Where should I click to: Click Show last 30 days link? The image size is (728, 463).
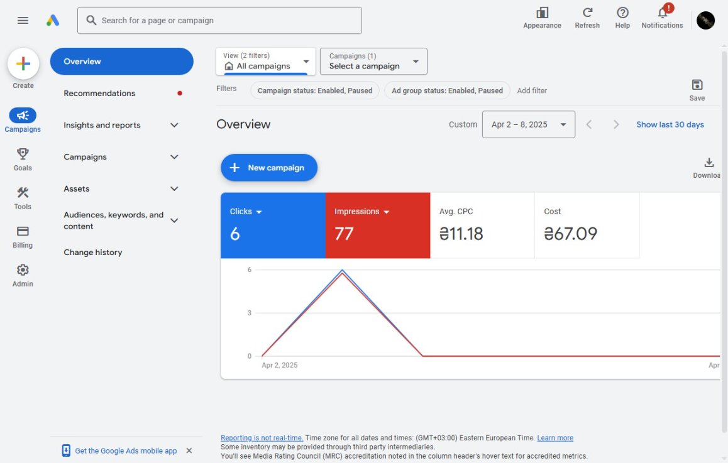670,124
